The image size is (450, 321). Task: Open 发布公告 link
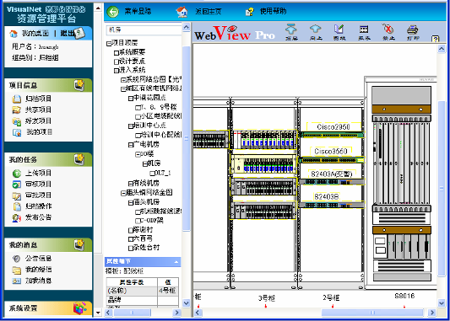pos(39,217)
